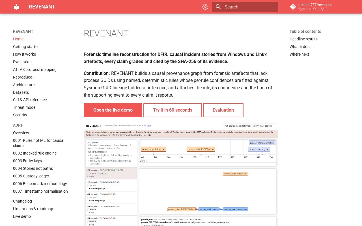Select story #2 suspicion 0.66 MEDIUM
The width and height of the screenshot is (362, 226).
111,185
